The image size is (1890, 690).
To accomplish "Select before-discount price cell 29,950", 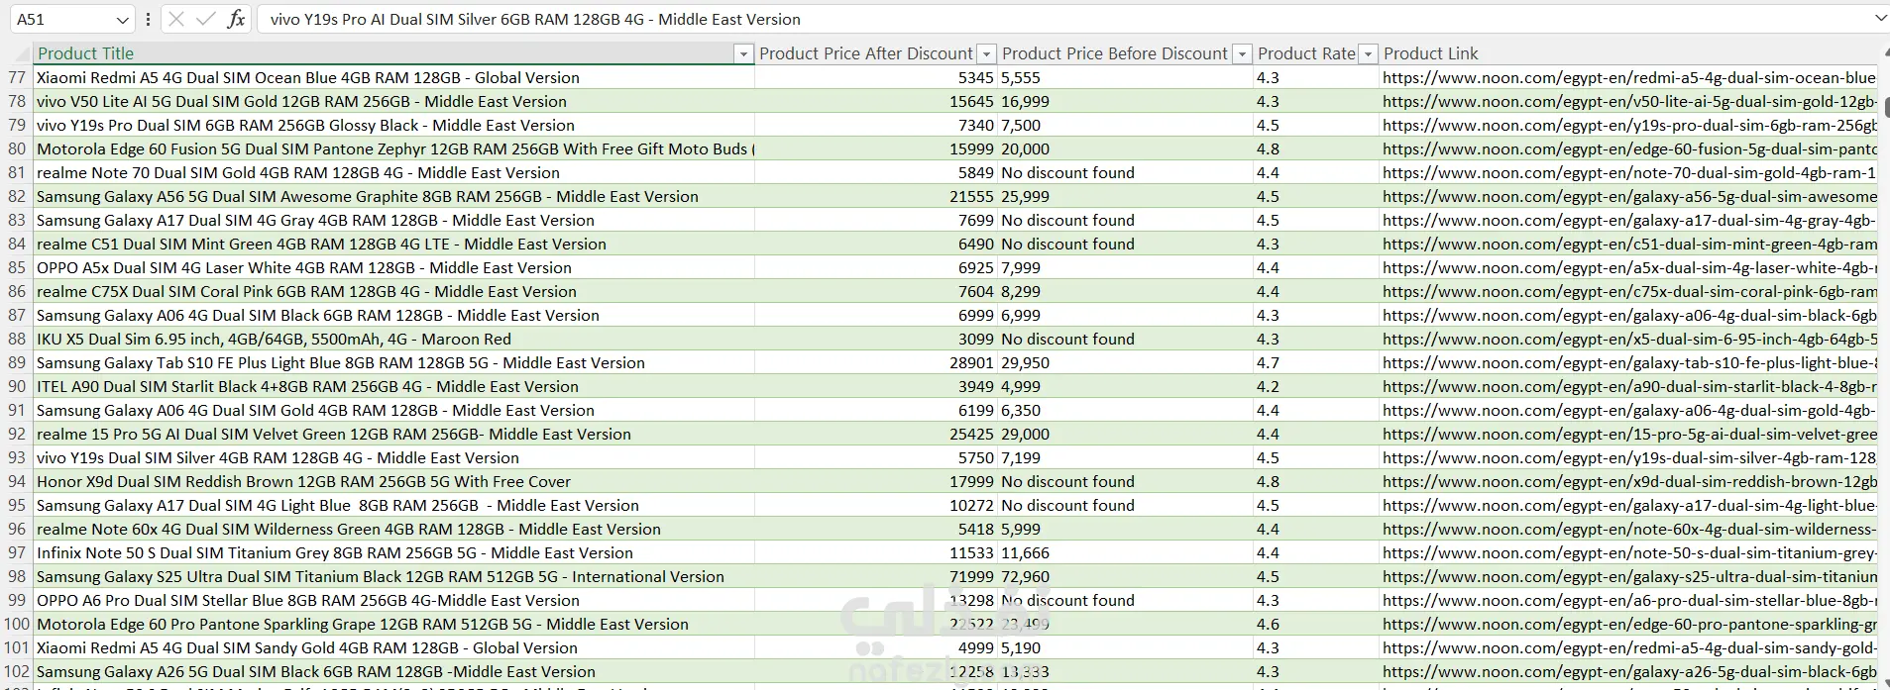I will (x=1125, y=362).
